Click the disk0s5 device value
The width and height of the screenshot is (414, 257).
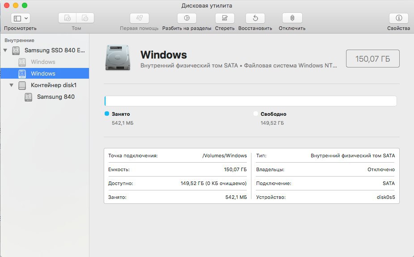point(386,197)
